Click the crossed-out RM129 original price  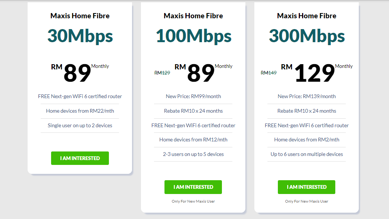tap(162, 73)
